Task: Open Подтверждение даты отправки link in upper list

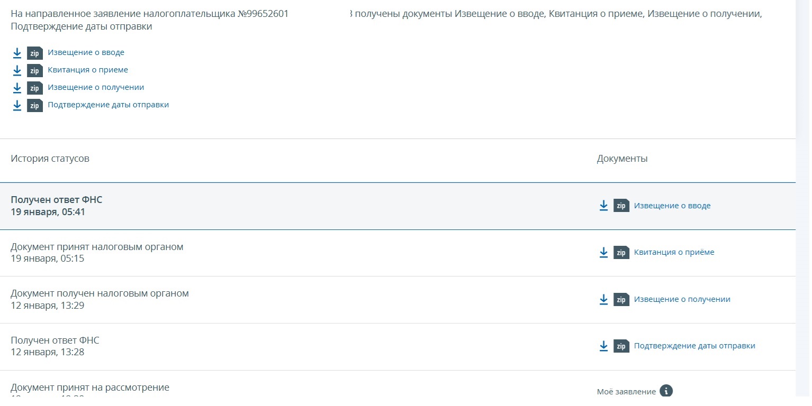Action: pos(108,105)
